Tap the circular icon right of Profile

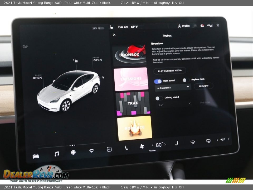(x=195, y=26)
